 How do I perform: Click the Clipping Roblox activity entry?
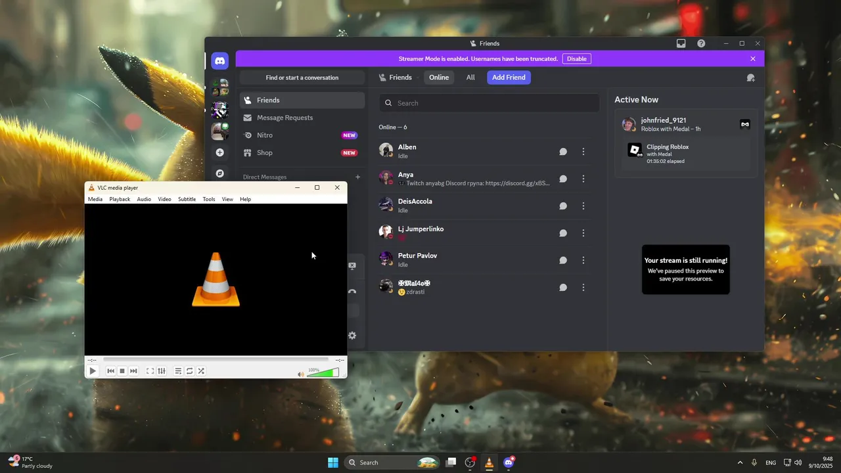686,155
